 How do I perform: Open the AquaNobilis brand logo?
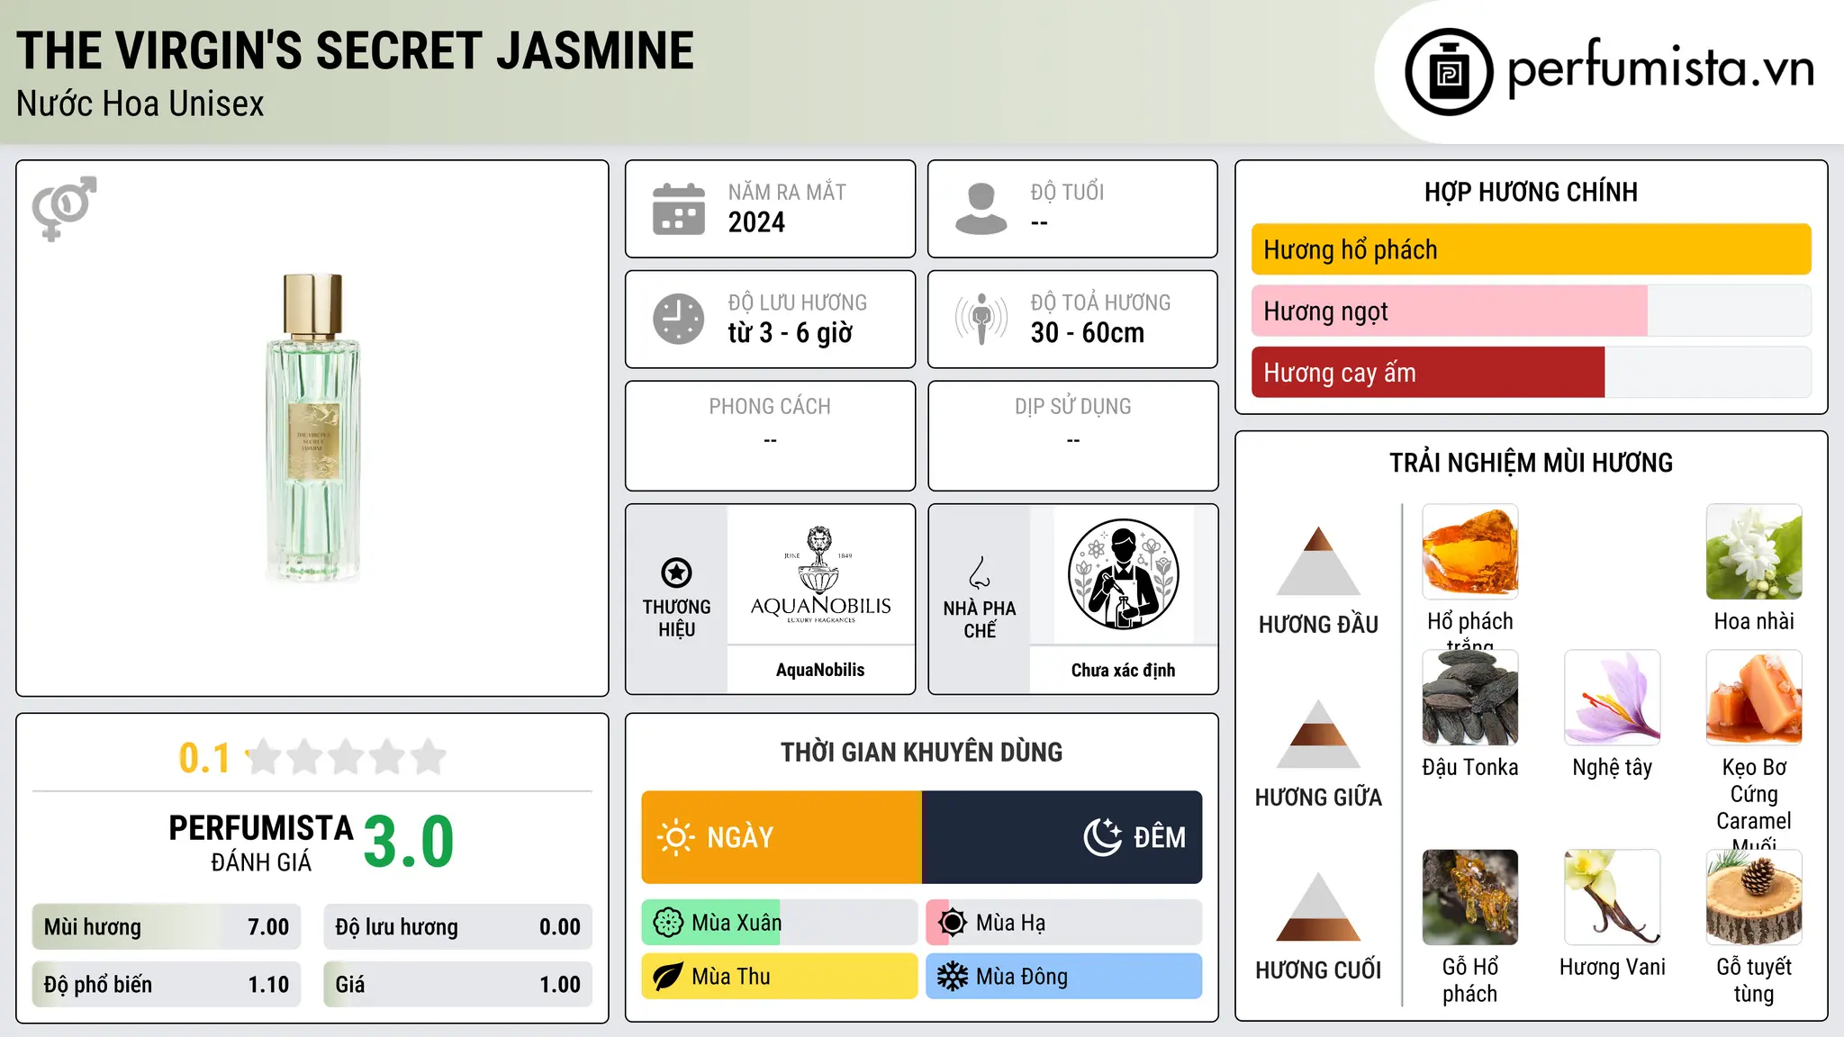point(820,574)
